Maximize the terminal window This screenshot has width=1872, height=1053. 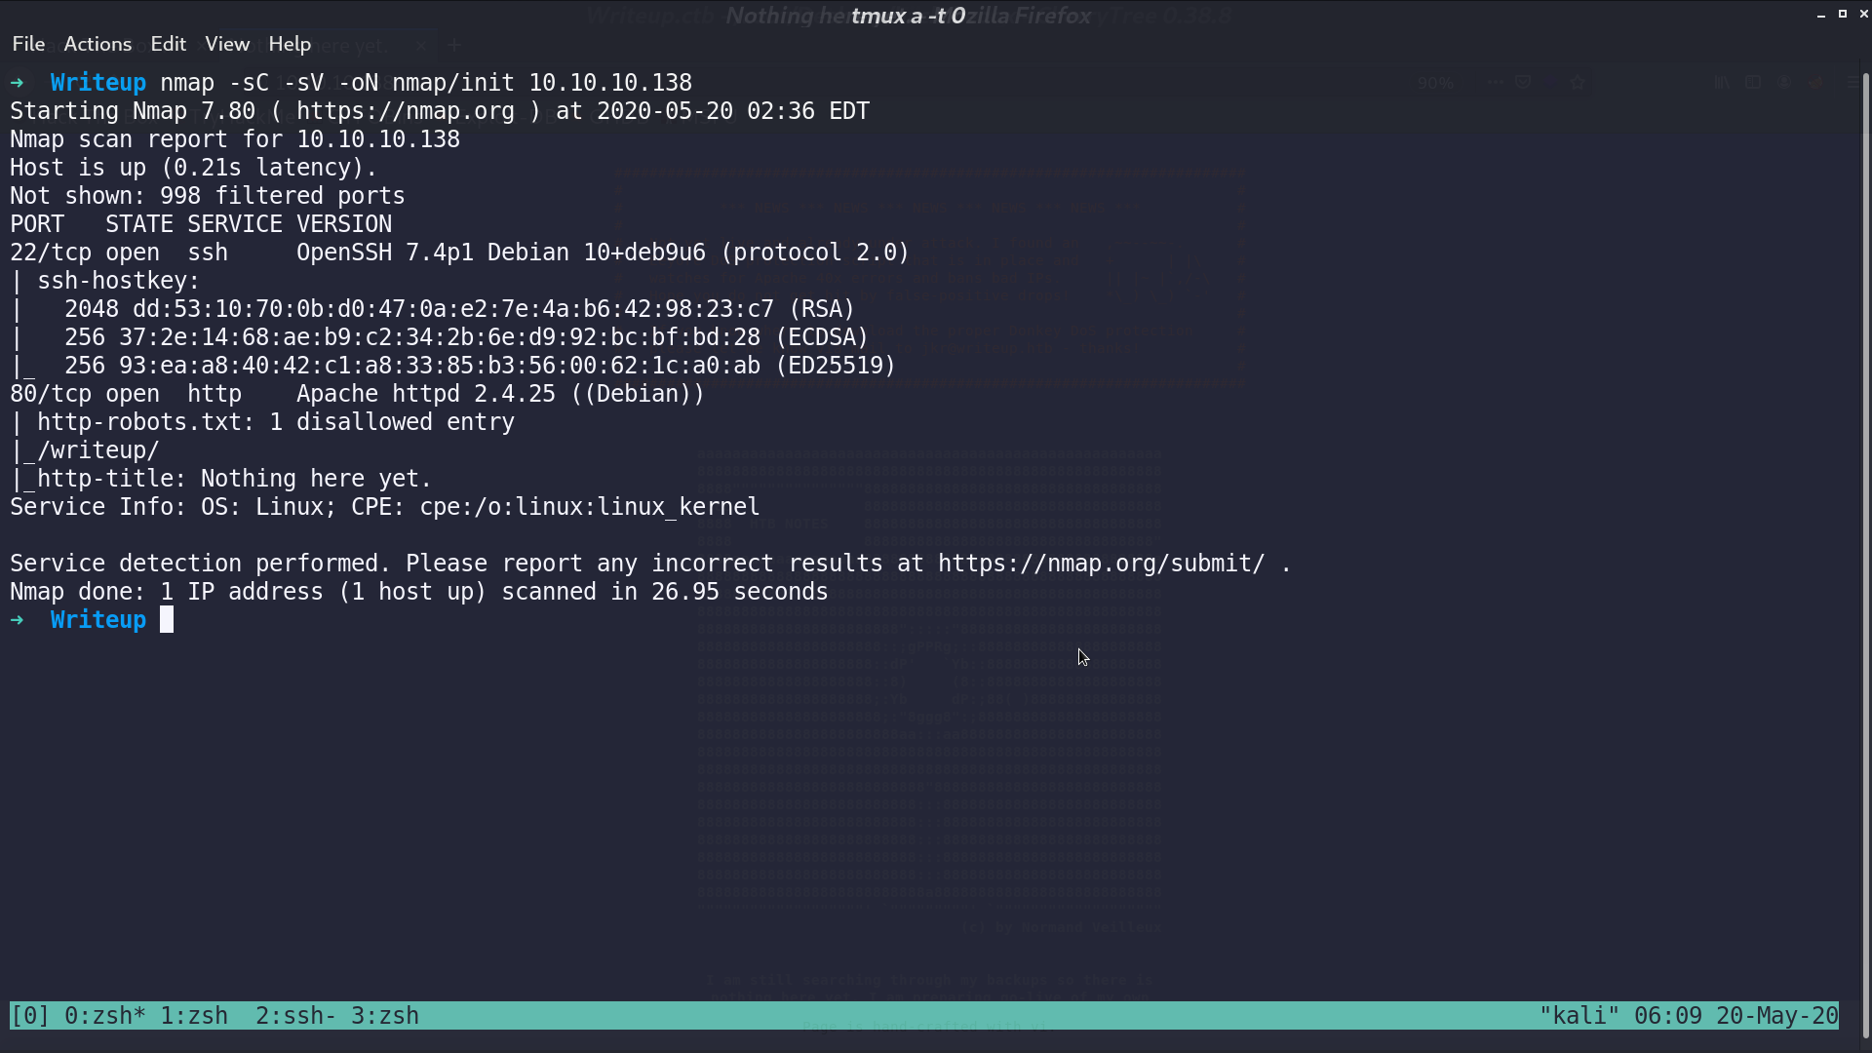coord(1842,15)
